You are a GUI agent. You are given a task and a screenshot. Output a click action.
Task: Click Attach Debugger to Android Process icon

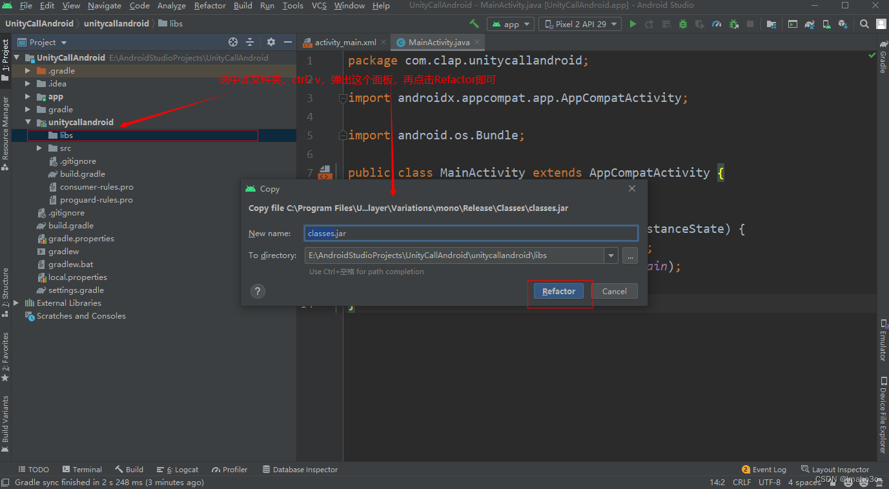pos(733,24)
